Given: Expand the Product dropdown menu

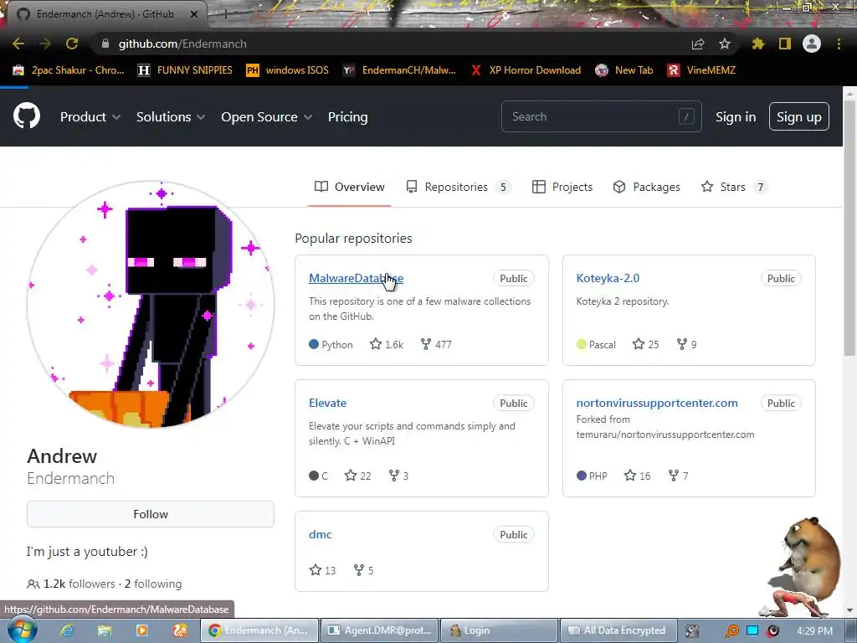Looking at the screenshot, I should click(90, 117).
